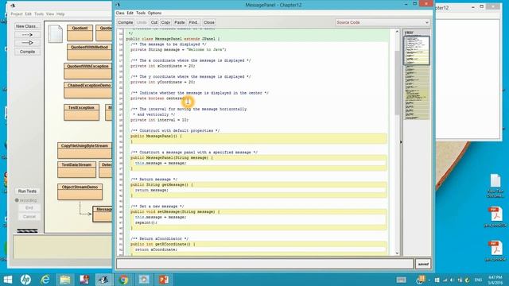Viewport: 509px width, 286px height.
Task: Open the Project menu in BlueJ main window
Action: pyautogui.click(x=17, y=14)
